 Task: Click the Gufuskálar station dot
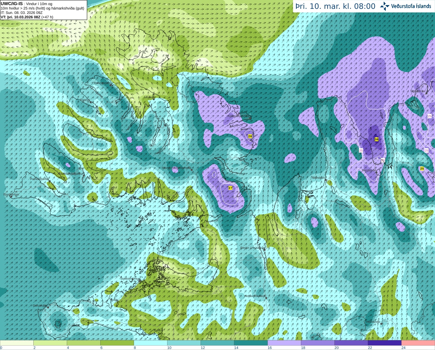pyautogui.click(x=48, y=307)
